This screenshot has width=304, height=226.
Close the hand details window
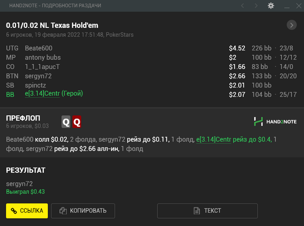pyautogui.click(x=299, y=6)
